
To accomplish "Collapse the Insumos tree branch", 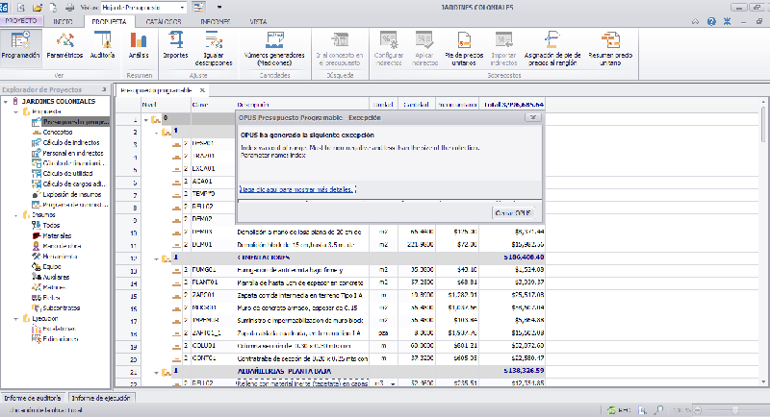I will (x=16, y=214).
